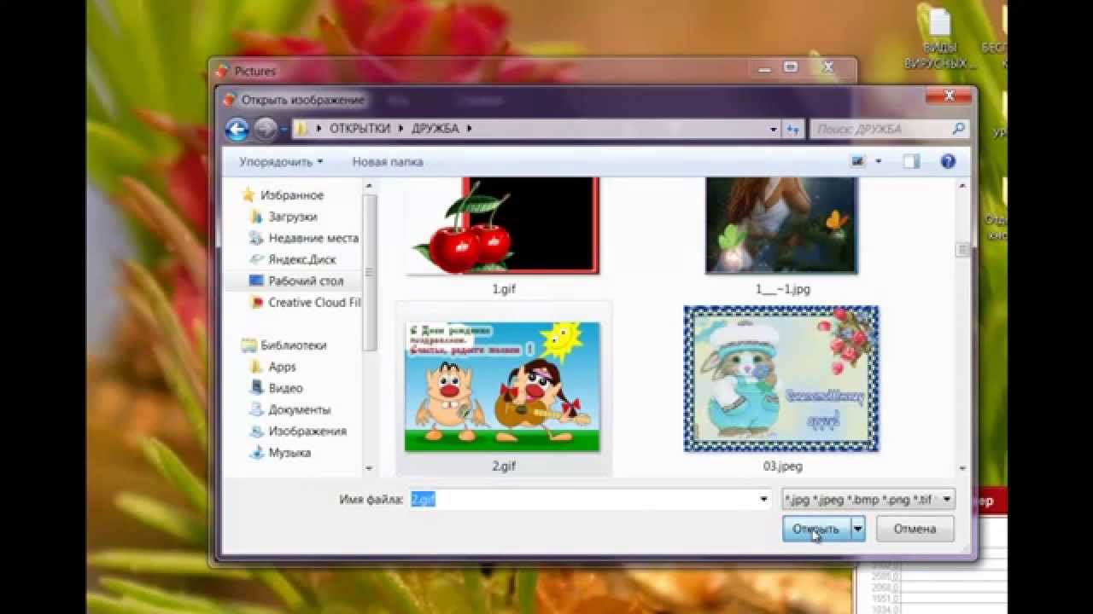Click the file list scrollbar thumb
This screenshot has width=1093, height=614.
(x=962, y=250)
